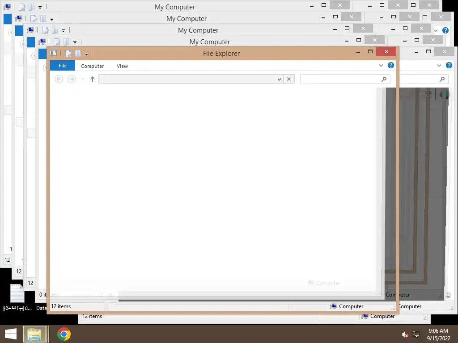458x343 pixels.
Task: Open the address bar history dropdown
Action: click(279, 79)
